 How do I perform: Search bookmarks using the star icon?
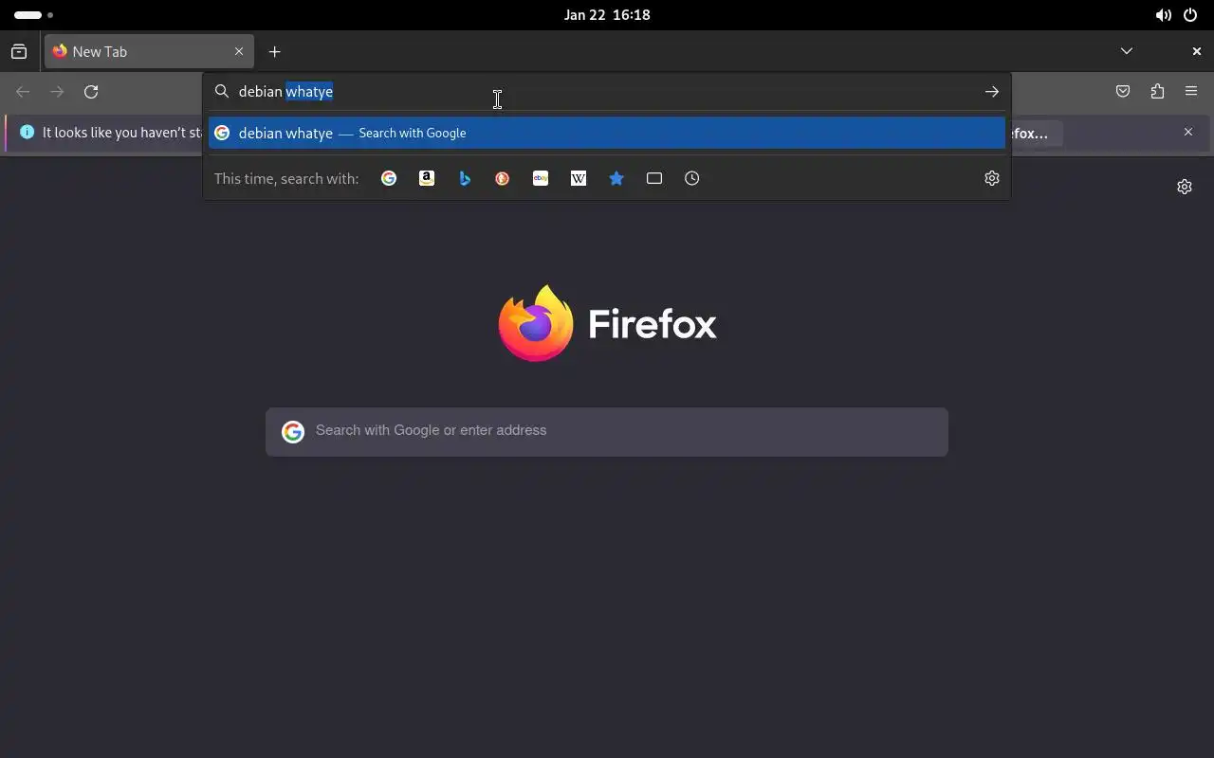coord(616,178)
